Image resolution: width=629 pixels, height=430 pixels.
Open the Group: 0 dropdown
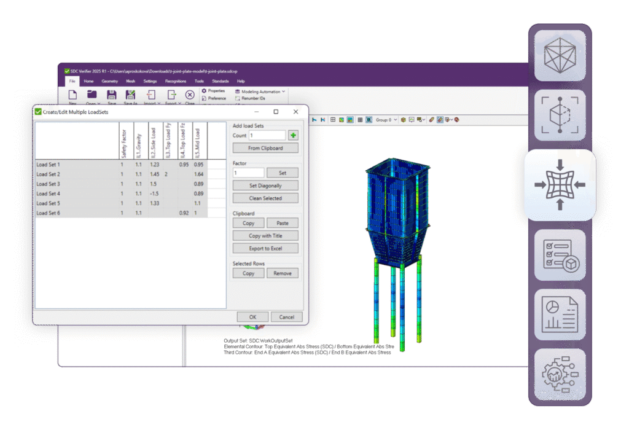pyautogui.click(x=386, y=120)
